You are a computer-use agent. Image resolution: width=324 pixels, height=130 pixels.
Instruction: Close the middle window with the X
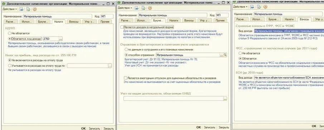[x=228, y=3]
